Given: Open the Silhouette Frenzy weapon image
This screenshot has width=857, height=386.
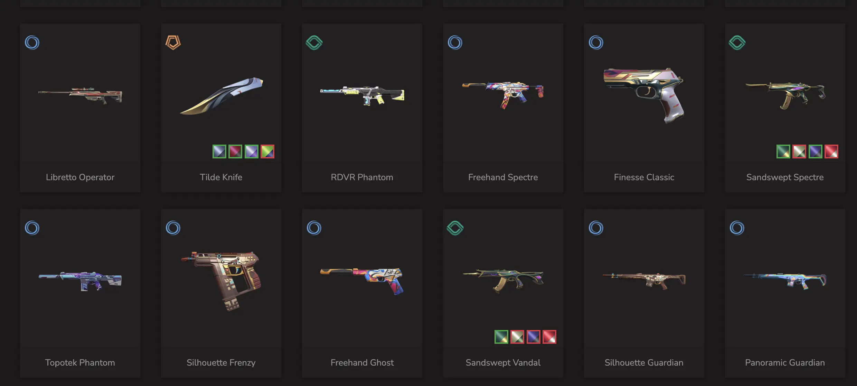Looking at the screenshot, I should (x=221, y=281).
